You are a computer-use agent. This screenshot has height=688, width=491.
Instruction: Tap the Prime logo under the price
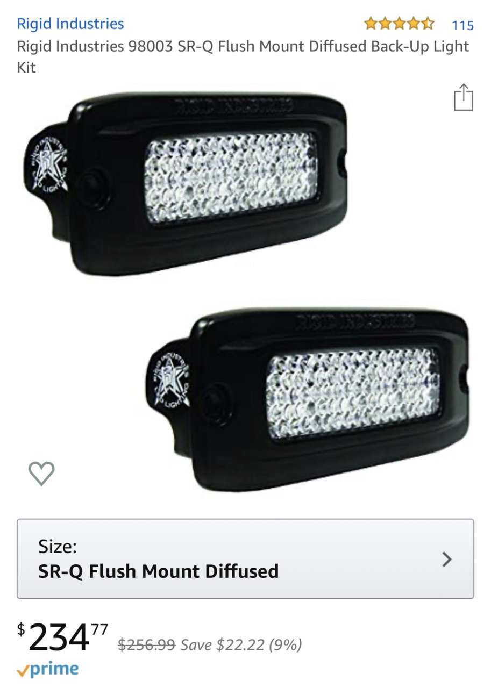47,669
